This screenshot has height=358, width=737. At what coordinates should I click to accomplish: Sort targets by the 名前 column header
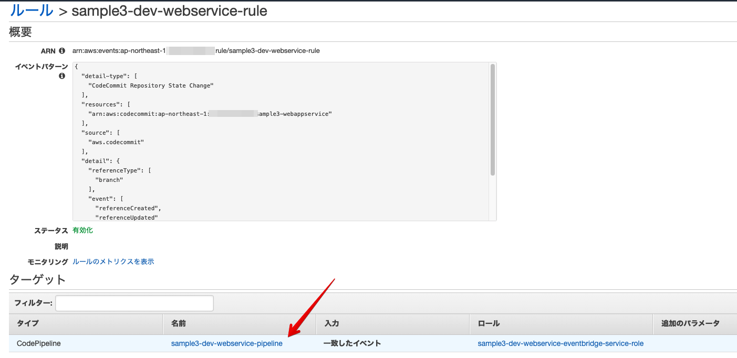179,323
